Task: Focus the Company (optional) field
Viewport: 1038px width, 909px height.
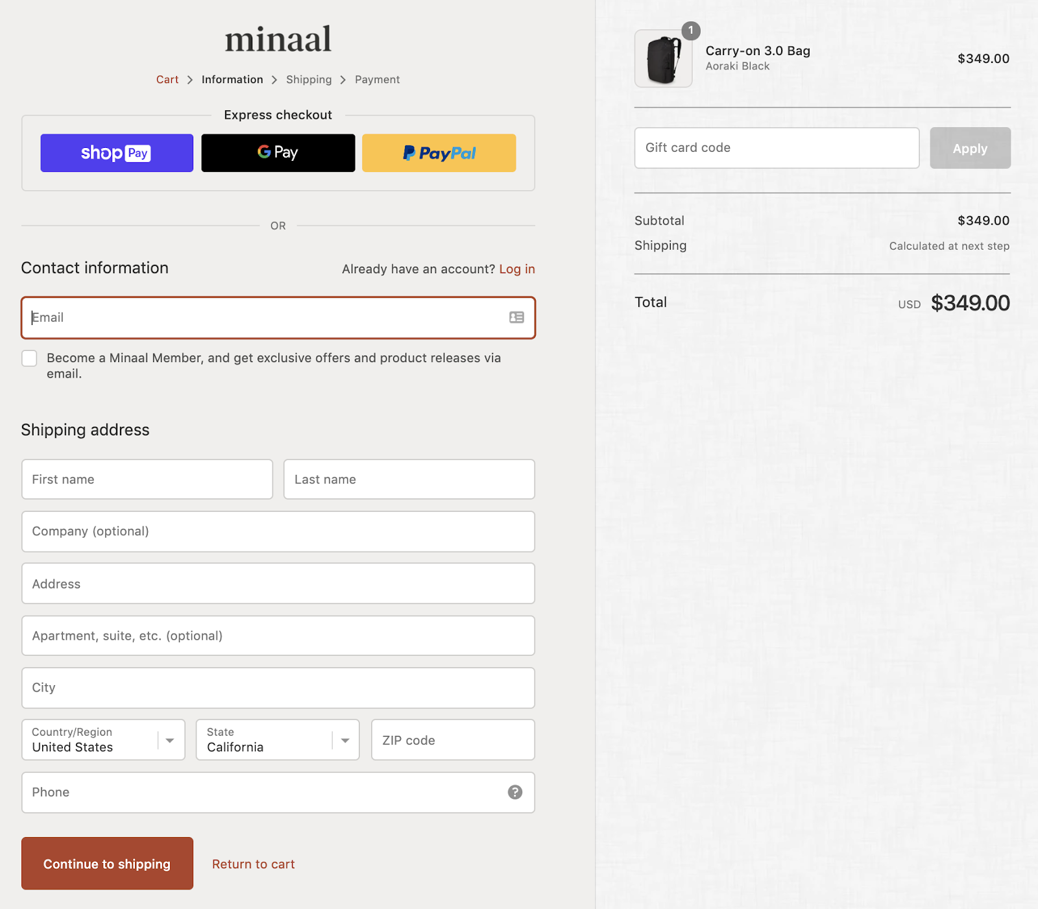Action: tap(278, 531)
